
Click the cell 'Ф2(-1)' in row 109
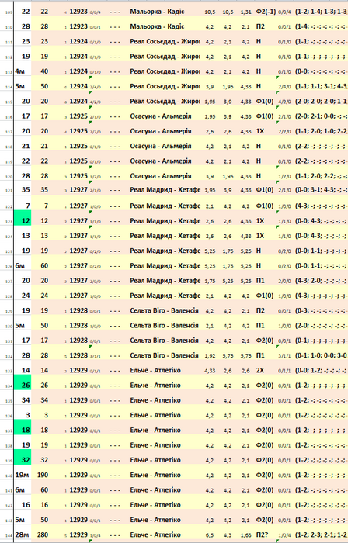266,12
